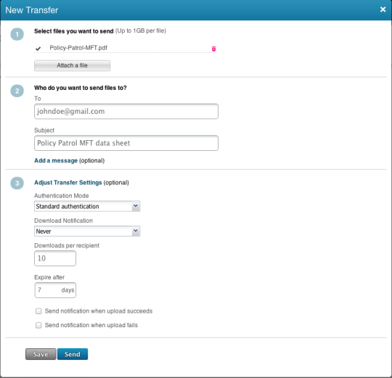392x378 pixels.
Task: Click the Downloads per recipient field
Action: click(55, 258)
